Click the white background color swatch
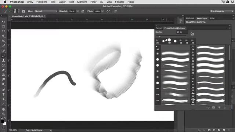Image resolution: width=235 pixels, height=132 pixels. [5, 124]
